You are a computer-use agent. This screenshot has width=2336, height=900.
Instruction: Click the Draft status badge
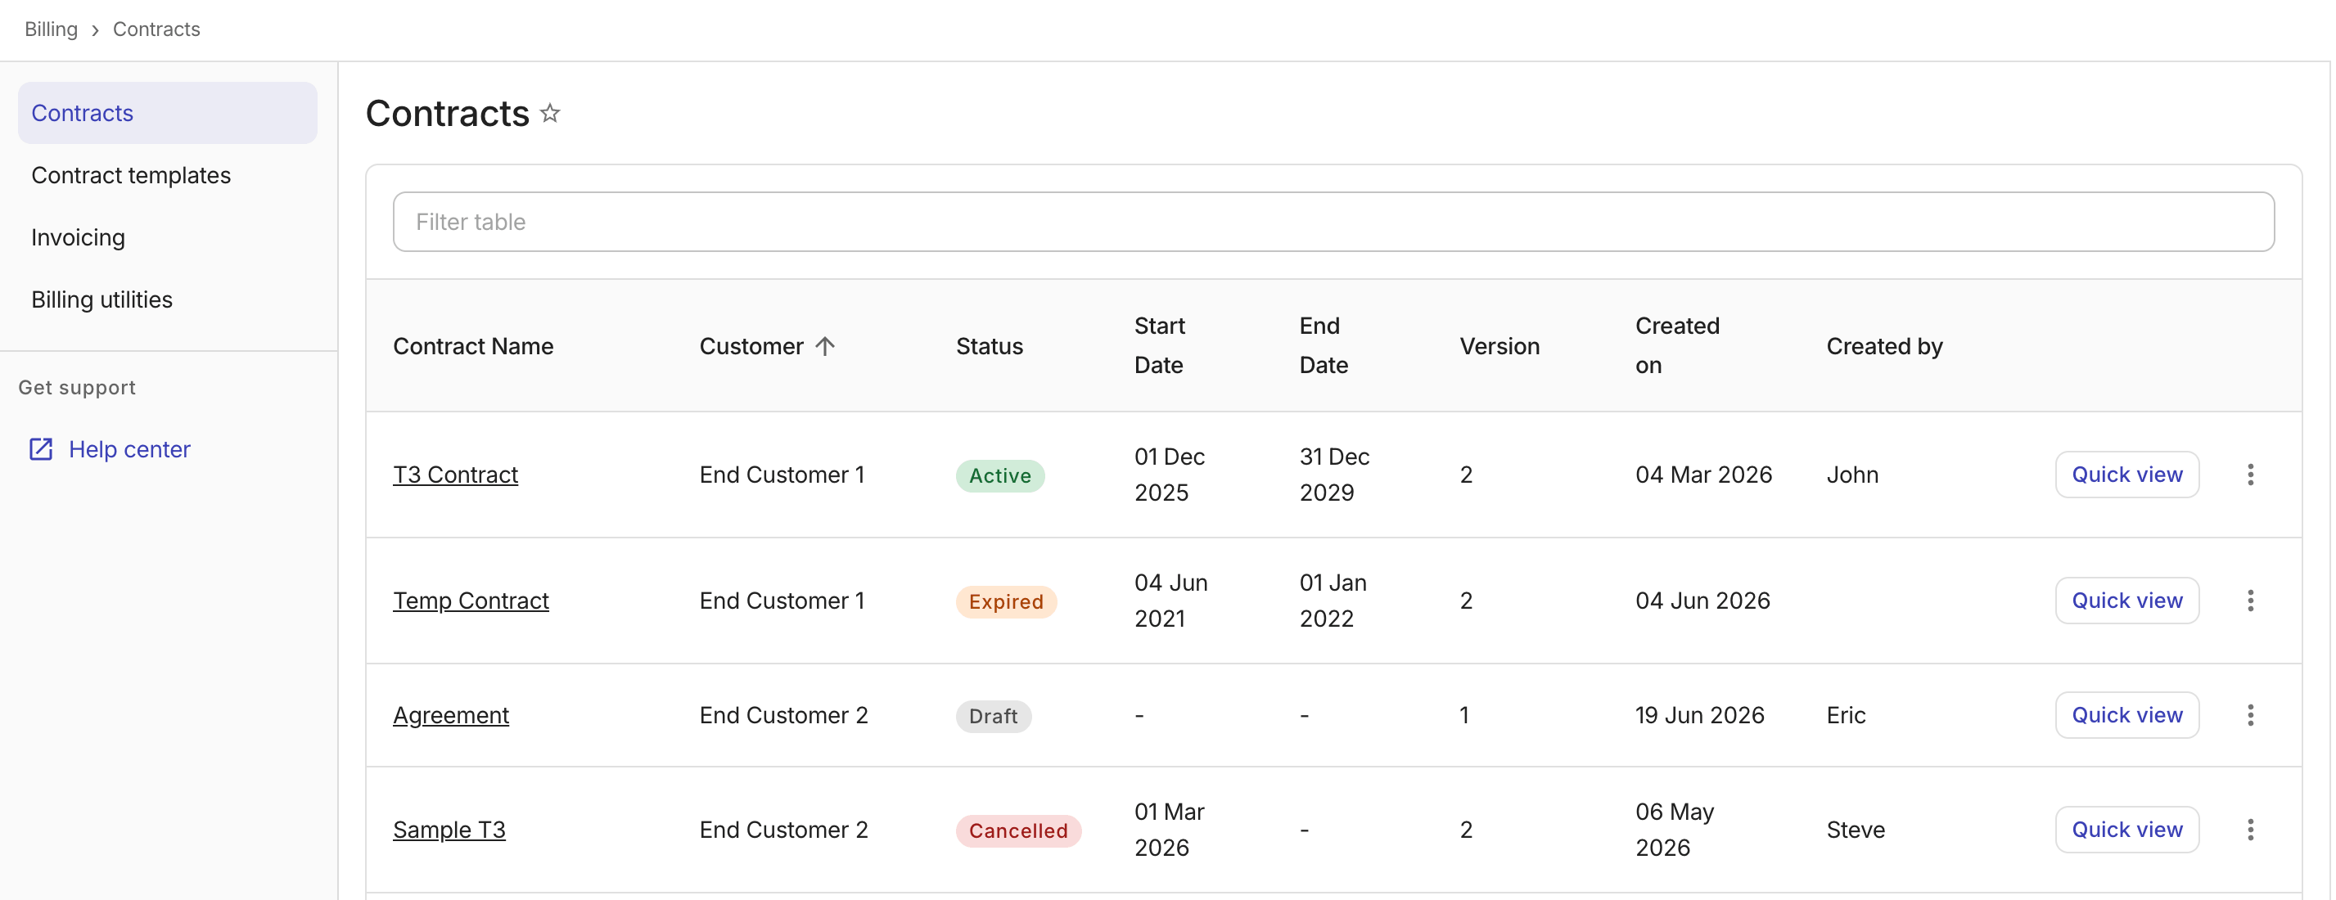(x=993, y=716)
